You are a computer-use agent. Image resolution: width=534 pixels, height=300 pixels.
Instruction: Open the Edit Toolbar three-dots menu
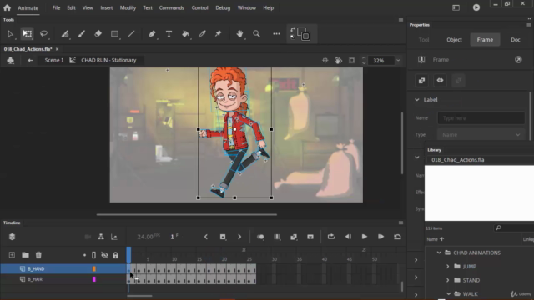276,33
